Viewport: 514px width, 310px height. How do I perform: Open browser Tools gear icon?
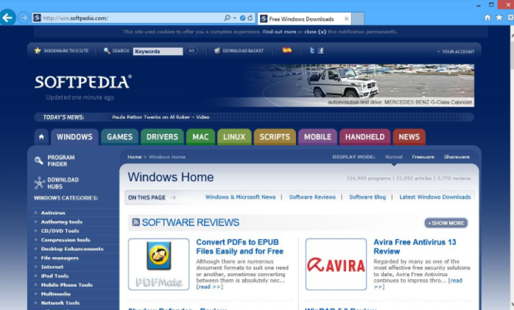tap(510, 18)
